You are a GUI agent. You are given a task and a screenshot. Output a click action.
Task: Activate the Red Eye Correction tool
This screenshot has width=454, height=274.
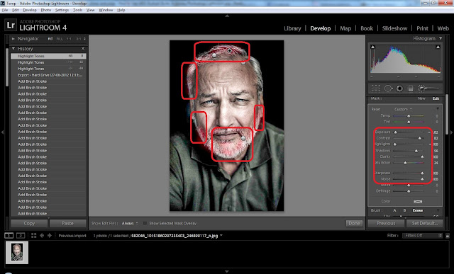(x=399, y=89)
